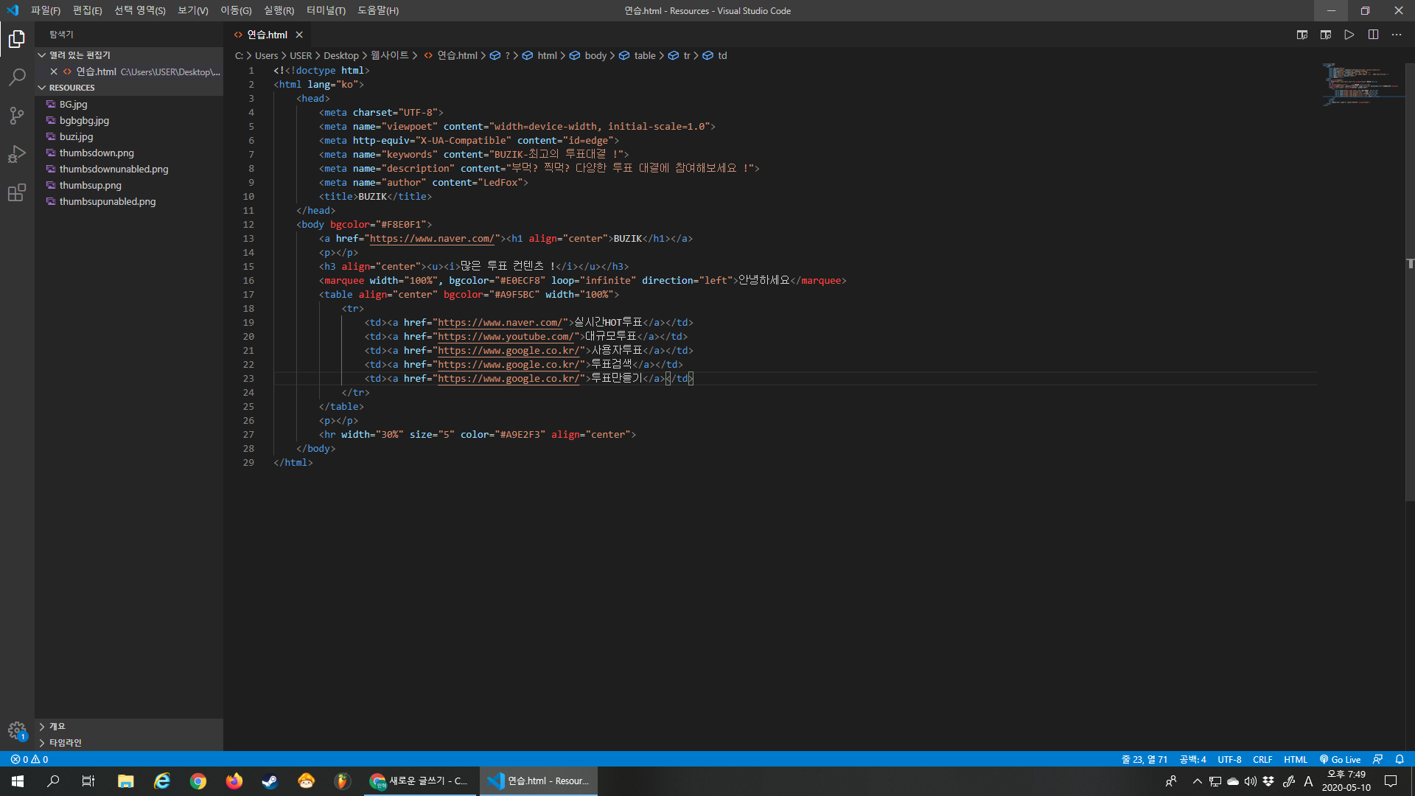
Task: Click the minimap code overview
Action: (1355, 83)
